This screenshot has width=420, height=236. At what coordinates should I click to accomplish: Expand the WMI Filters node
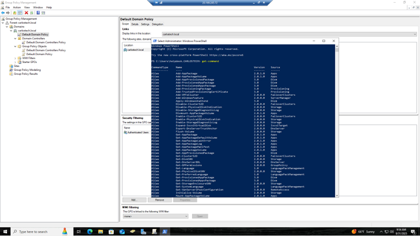15,58
